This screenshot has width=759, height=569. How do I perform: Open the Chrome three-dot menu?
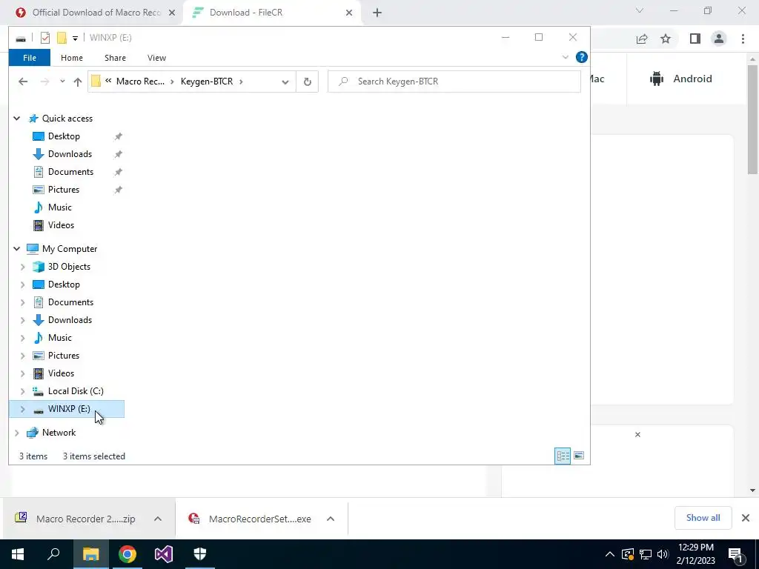point(743,39)
